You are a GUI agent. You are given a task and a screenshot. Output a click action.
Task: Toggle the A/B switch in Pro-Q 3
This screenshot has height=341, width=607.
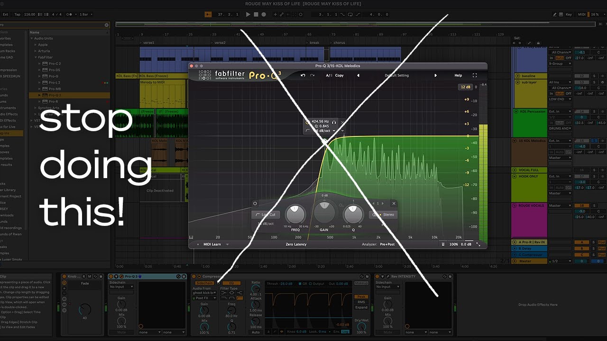point(329,75)
